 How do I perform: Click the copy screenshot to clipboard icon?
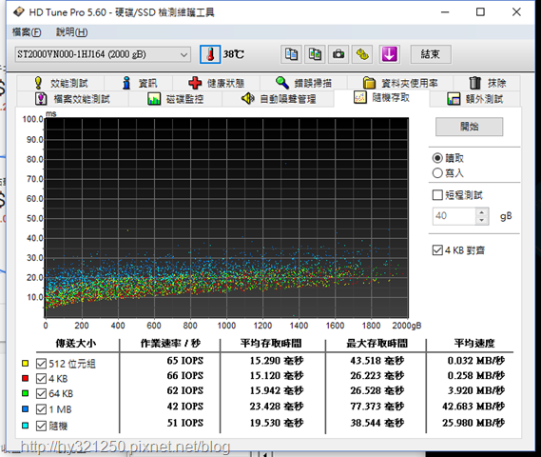point(315,54)
